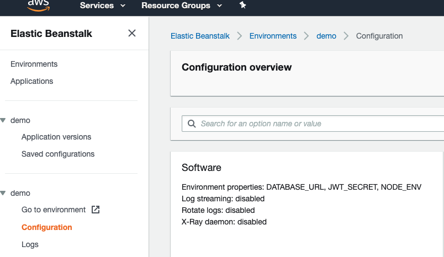
Task: Click the magnifier search icon
Action: (192, 124)
